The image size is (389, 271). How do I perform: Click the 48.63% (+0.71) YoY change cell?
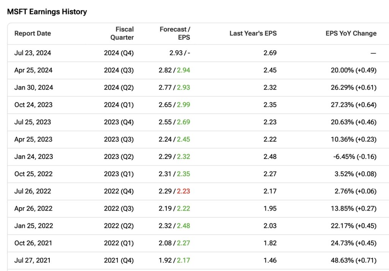[354, 260]
